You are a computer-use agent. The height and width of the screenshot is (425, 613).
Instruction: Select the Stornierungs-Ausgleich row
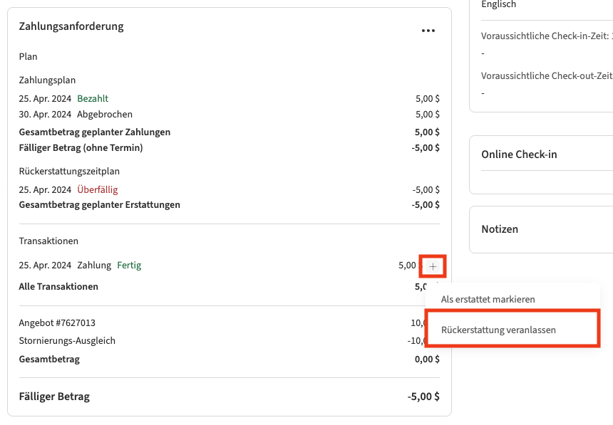(x=67, y=341)
